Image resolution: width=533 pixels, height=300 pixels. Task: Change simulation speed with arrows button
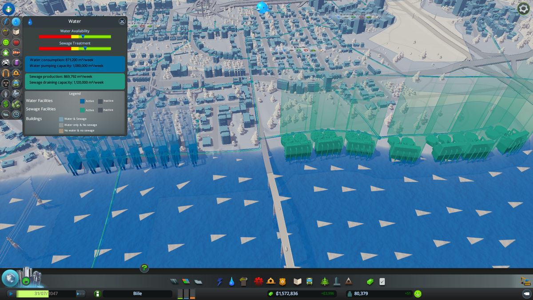tap(80, 294)
